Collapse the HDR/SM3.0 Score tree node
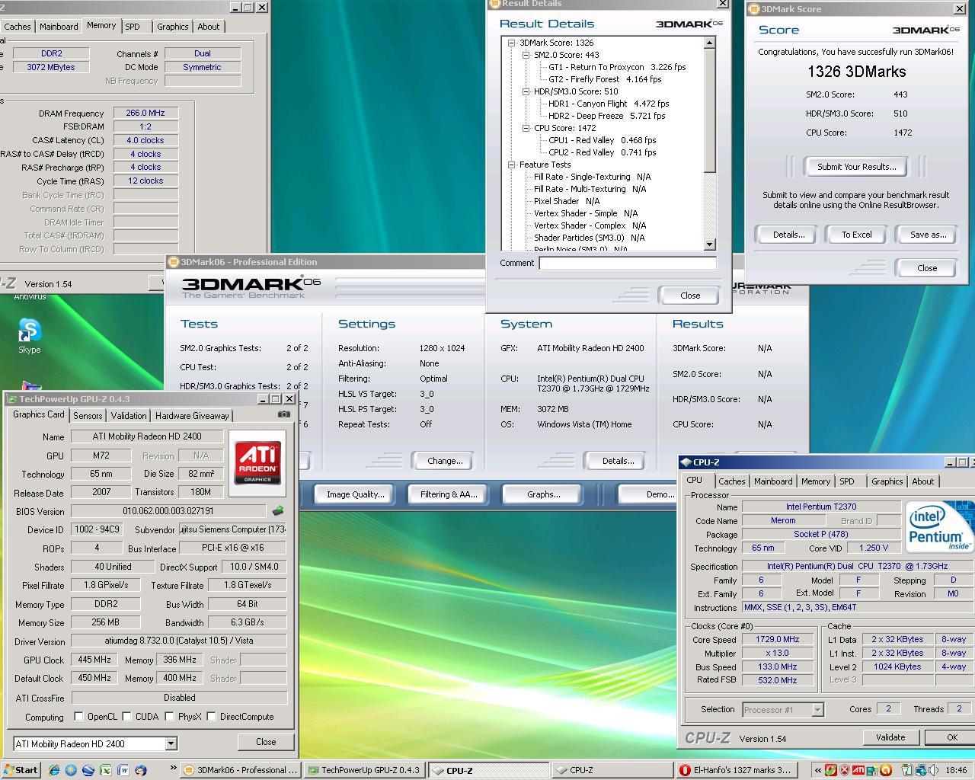975x780 pixels. point(526,91)
